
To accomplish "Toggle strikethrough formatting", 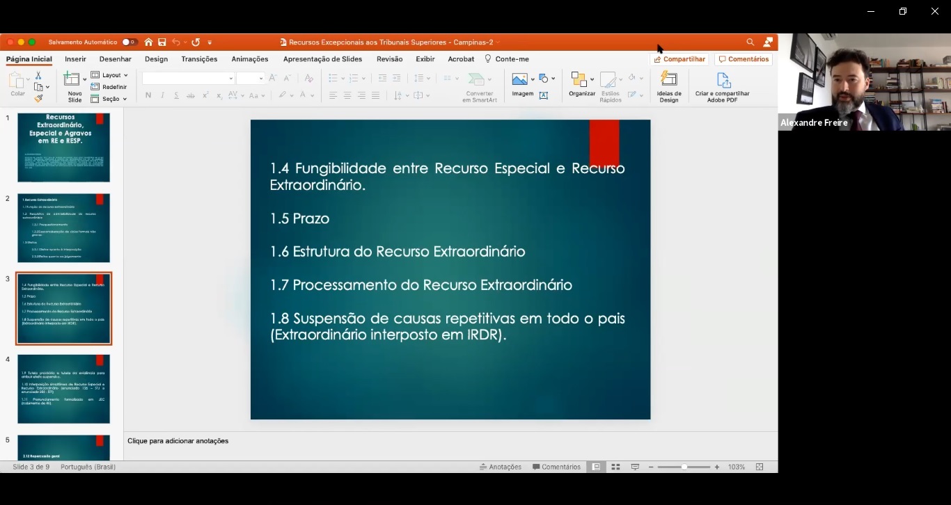I will (x=191, y=95).
